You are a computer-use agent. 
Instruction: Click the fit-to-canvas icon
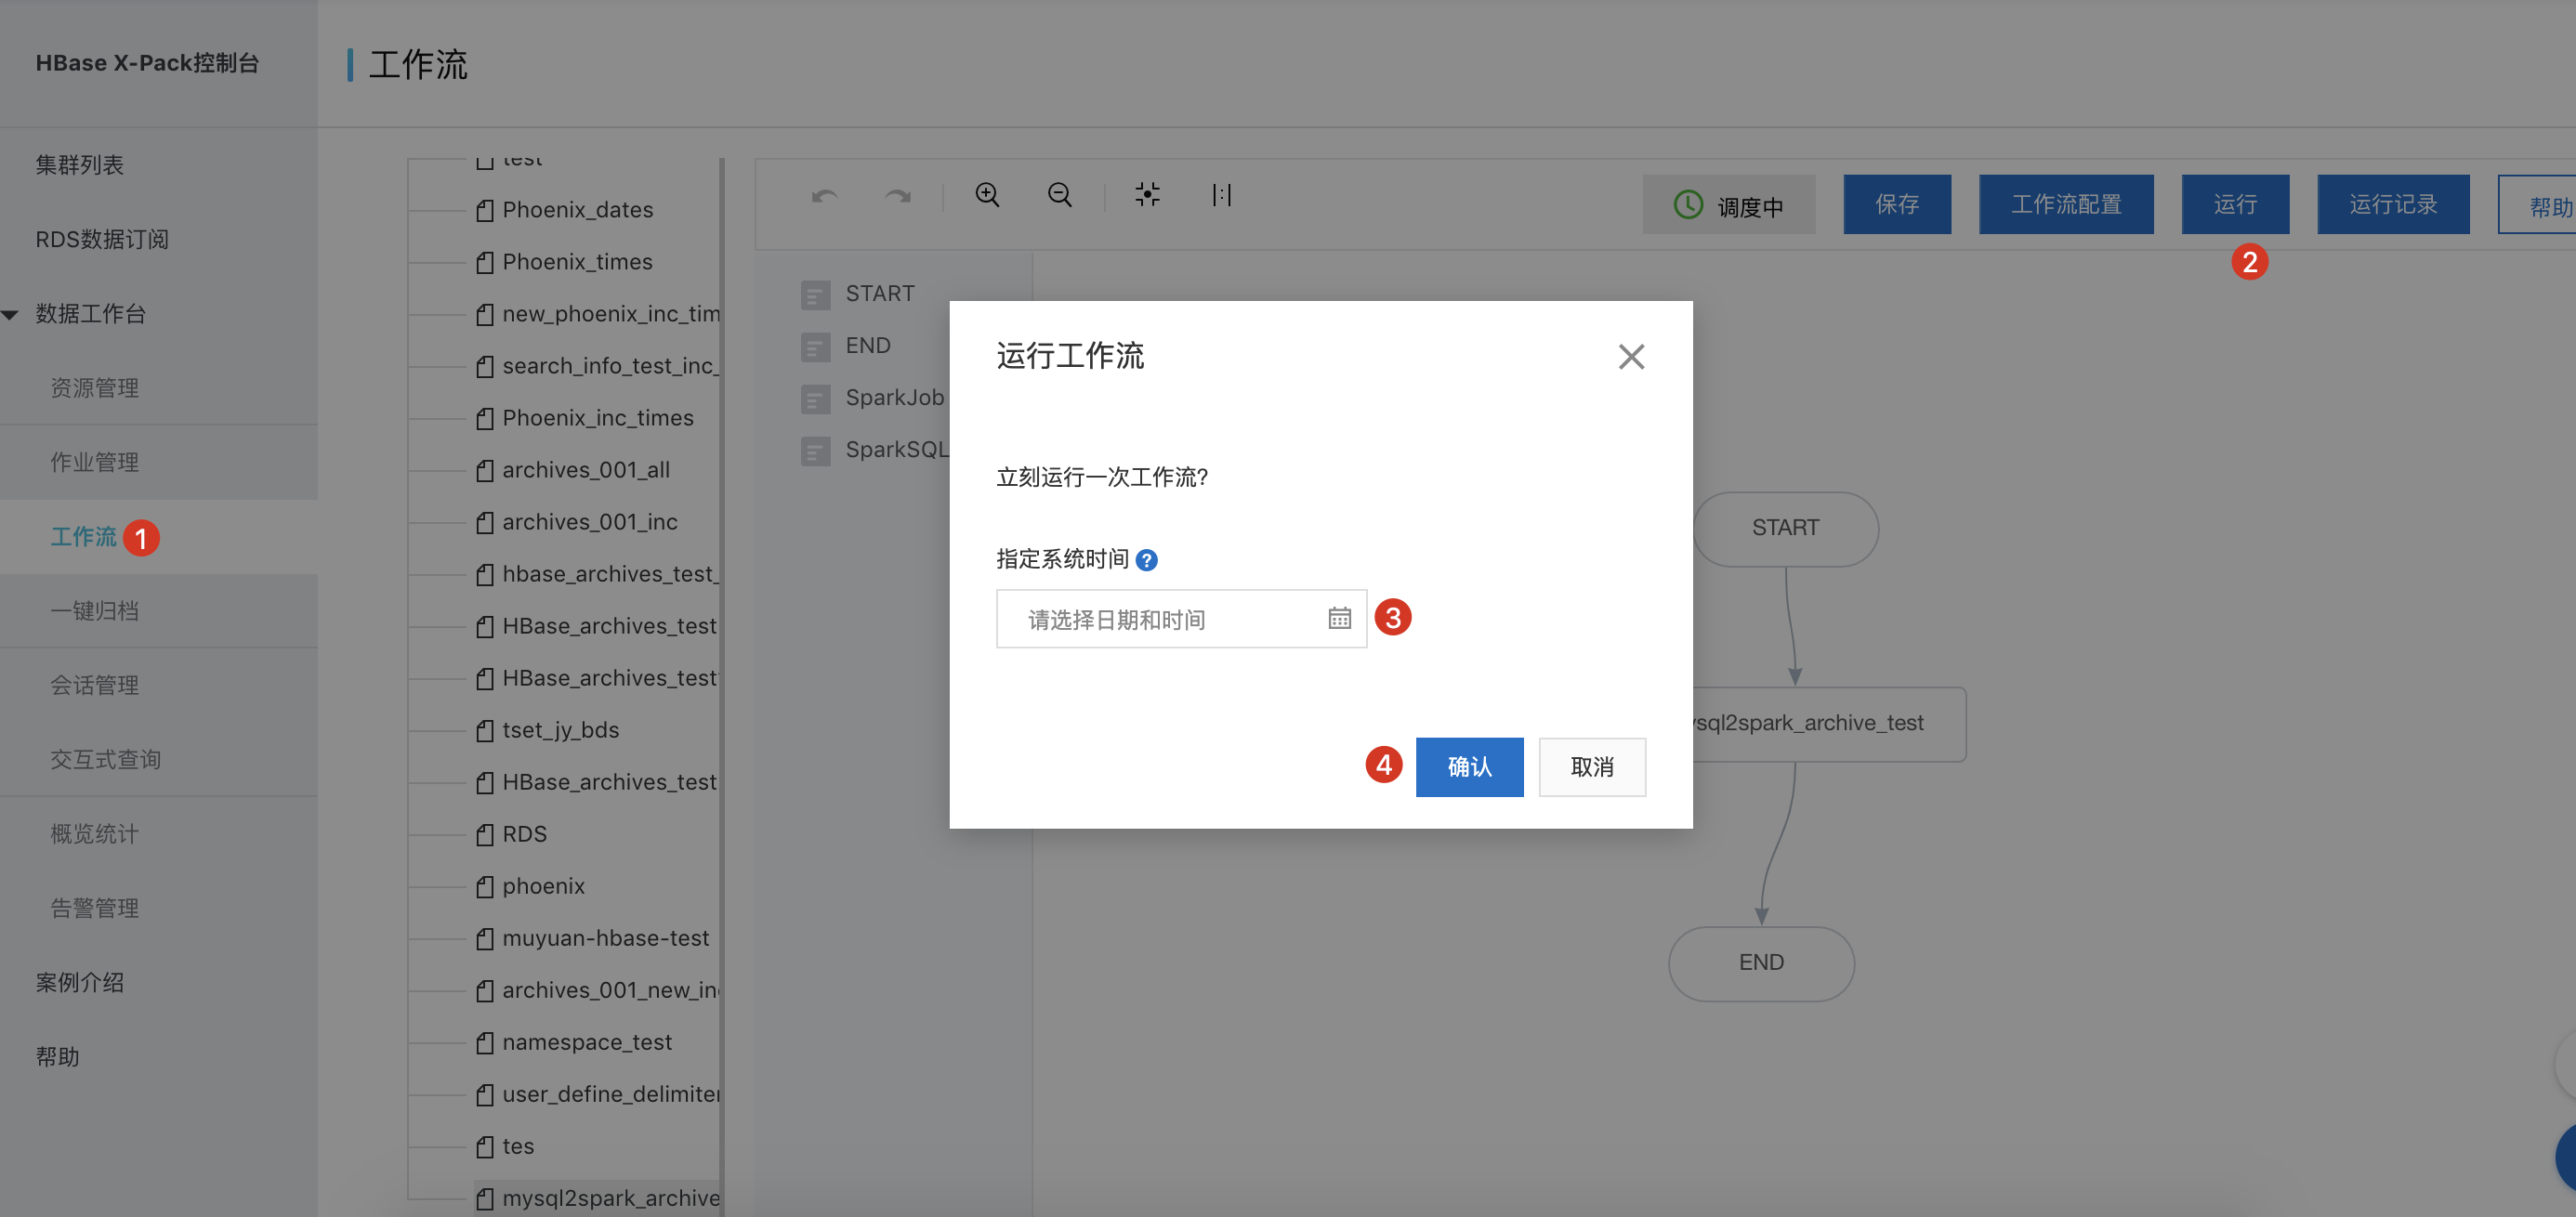(1147, 194)
